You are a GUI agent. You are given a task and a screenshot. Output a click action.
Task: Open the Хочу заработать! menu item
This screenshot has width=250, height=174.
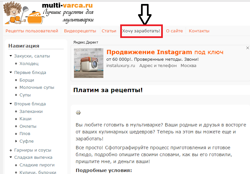[141, 31]
